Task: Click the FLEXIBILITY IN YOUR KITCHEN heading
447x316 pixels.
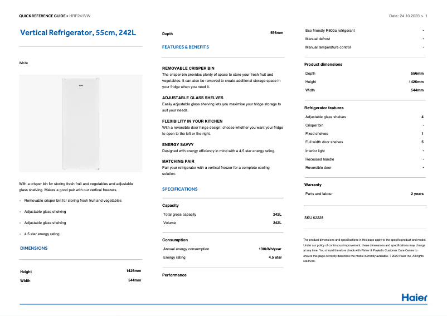Action: pyautogui.click(x=192, y=121)
